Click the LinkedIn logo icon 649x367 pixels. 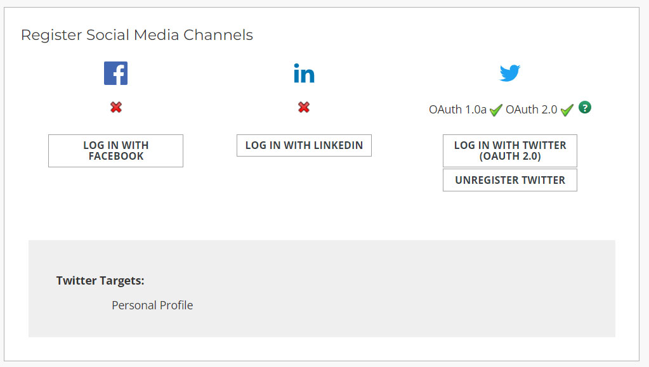pos(304,74)
